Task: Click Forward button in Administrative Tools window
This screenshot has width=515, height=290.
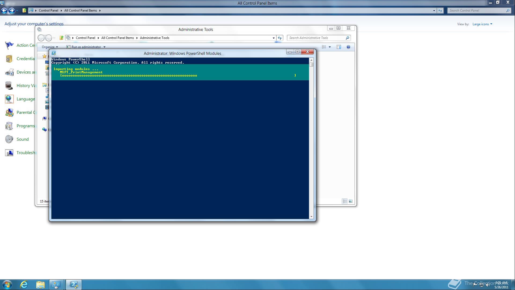Action: (x=49, y=38)
